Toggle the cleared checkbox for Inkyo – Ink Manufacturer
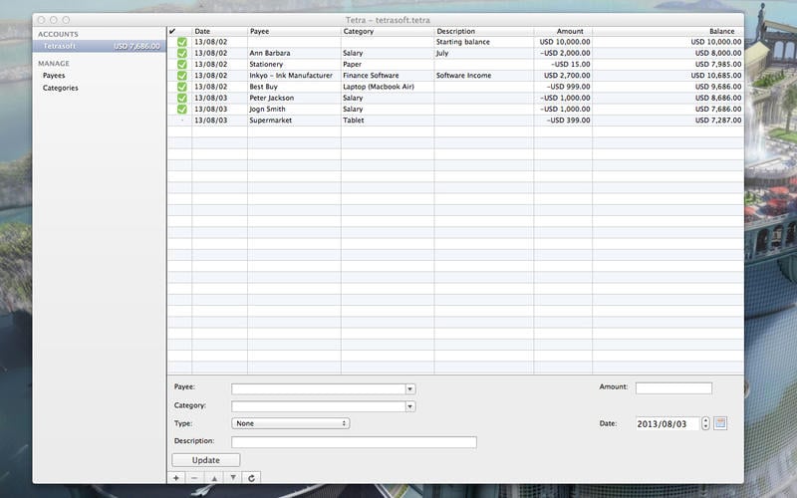 pos(182,76)
